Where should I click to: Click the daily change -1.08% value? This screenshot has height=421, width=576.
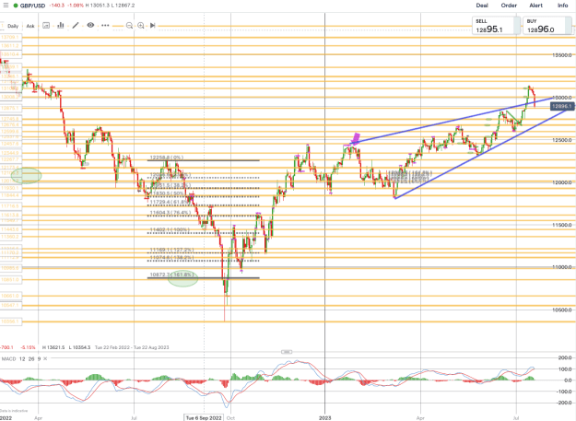[x=76, y=6]
